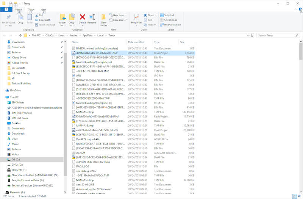Select AutodeskInventor2019License7 file
This screenshot has height=199, width=303.
(x=94, y=189)
